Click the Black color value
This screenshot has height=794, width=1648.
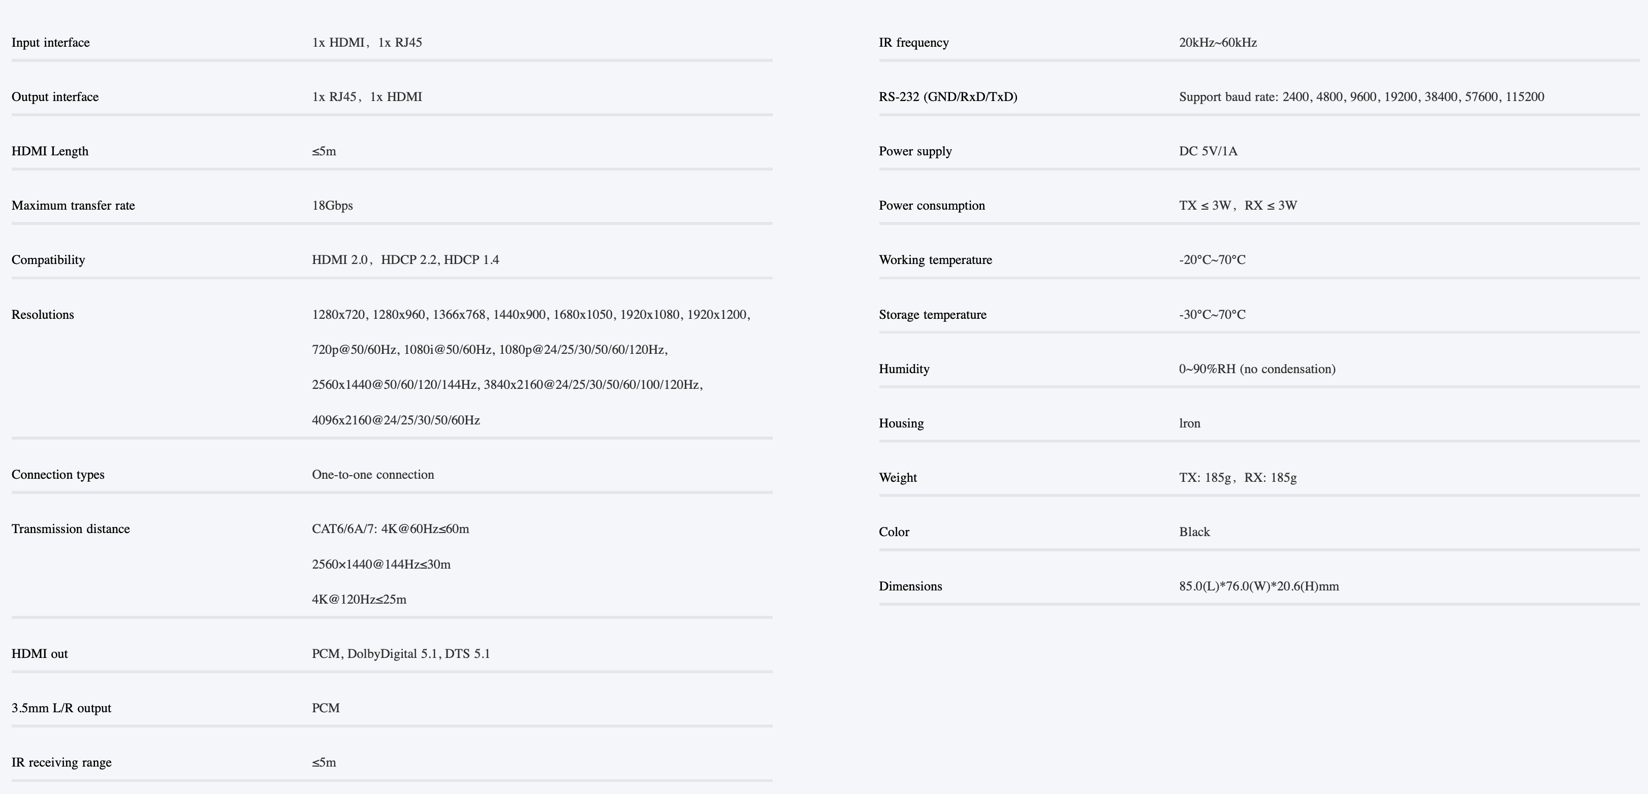pos(1195,532)
